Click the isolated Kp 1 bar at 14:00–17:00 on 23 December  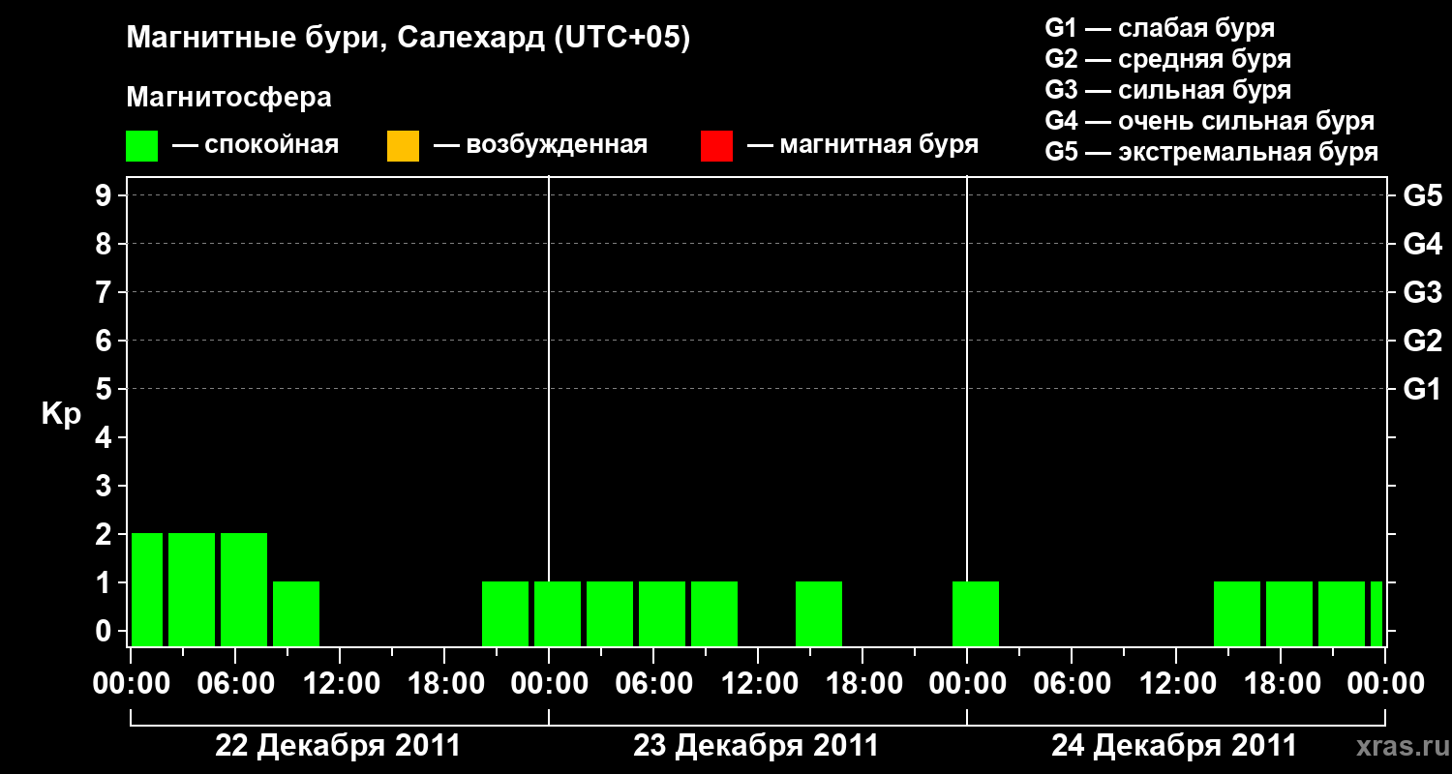click(819, 613)
